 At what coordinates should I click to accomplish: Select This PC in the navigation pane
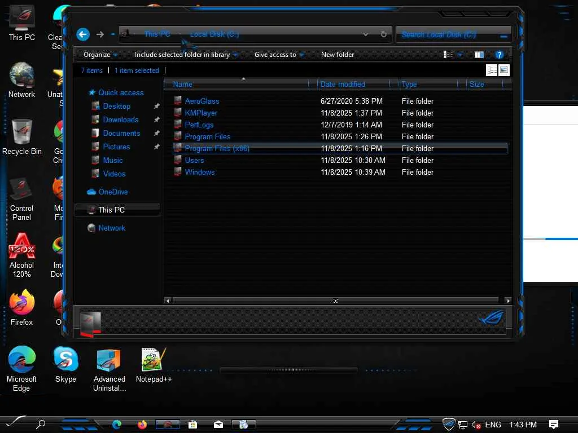point(117,210)
